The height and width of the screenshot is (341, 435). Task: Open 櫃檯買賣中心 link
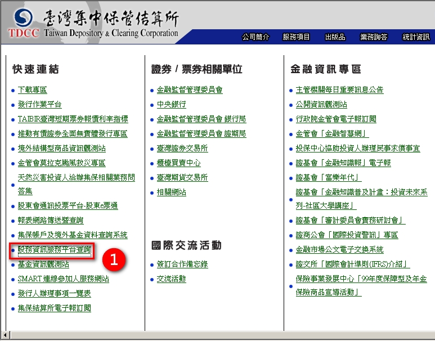(178, 163)
